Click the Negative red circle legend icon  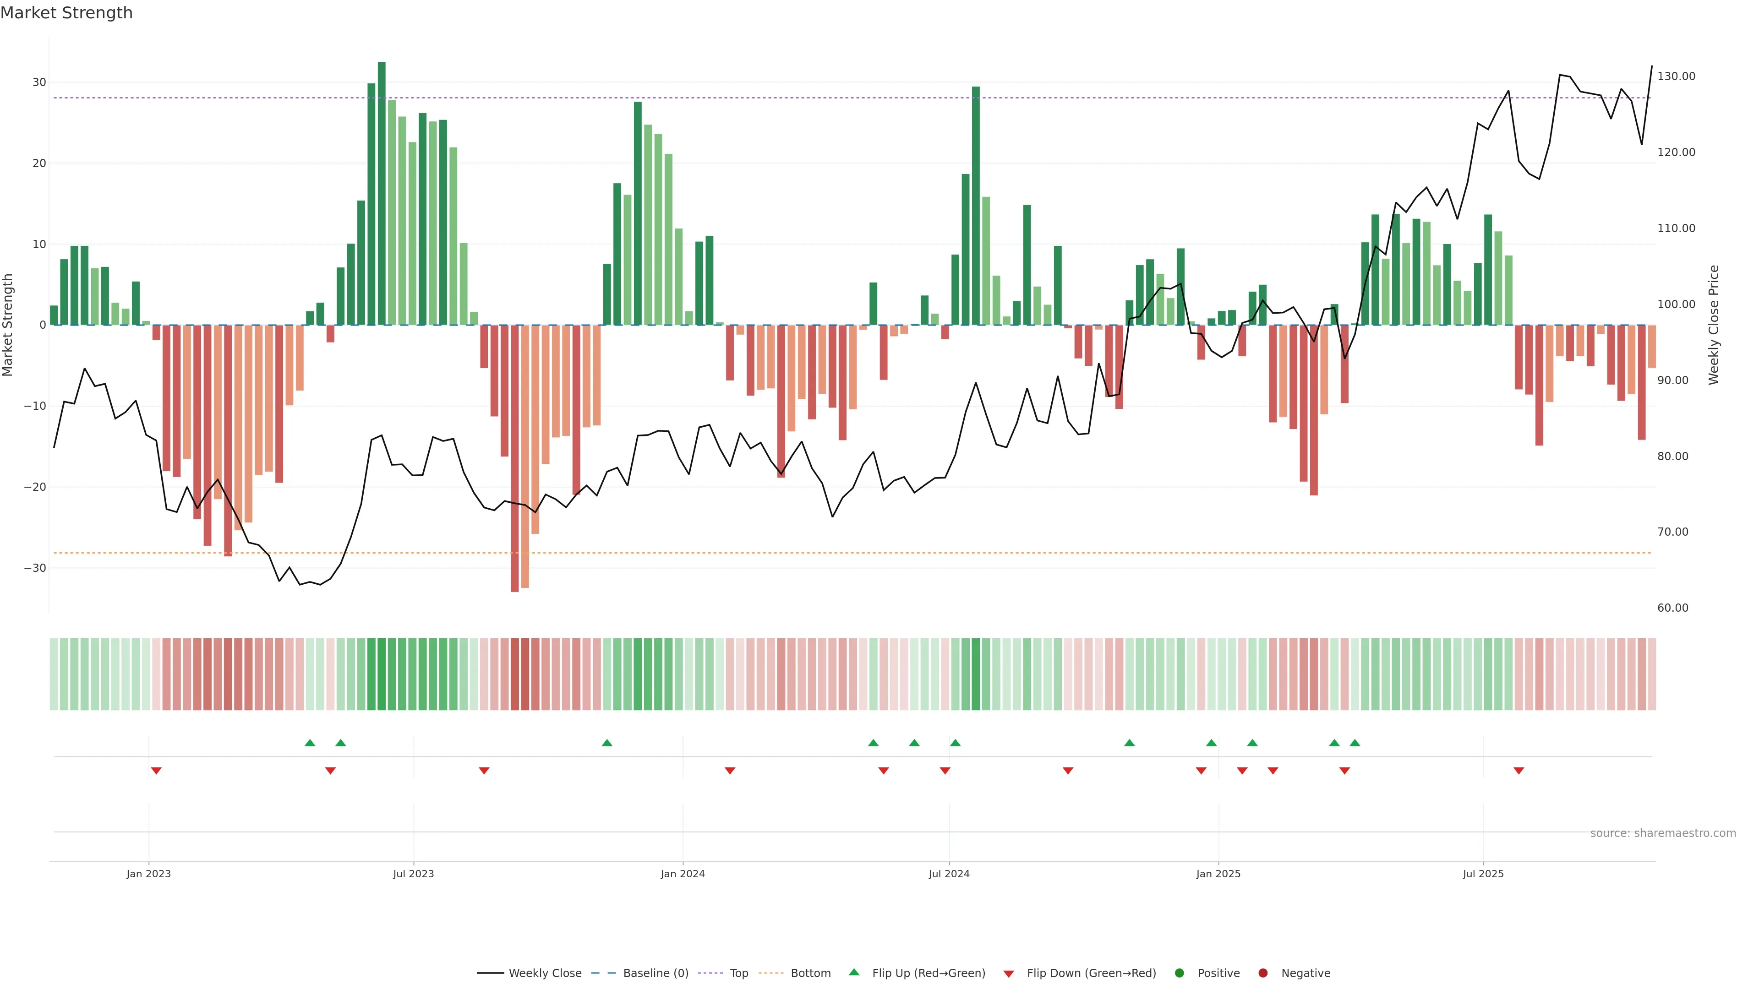(1262, 973)
